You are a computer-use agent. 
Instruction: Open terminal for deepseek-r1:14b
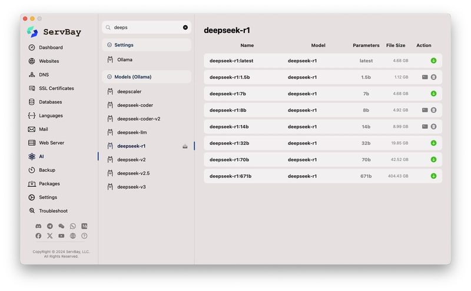tap(424, 126)
